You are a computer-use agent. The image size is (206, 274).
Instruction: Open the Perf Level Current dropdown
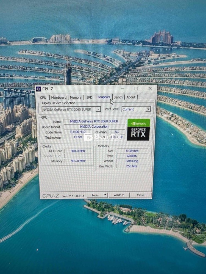[x=136, y=109]
